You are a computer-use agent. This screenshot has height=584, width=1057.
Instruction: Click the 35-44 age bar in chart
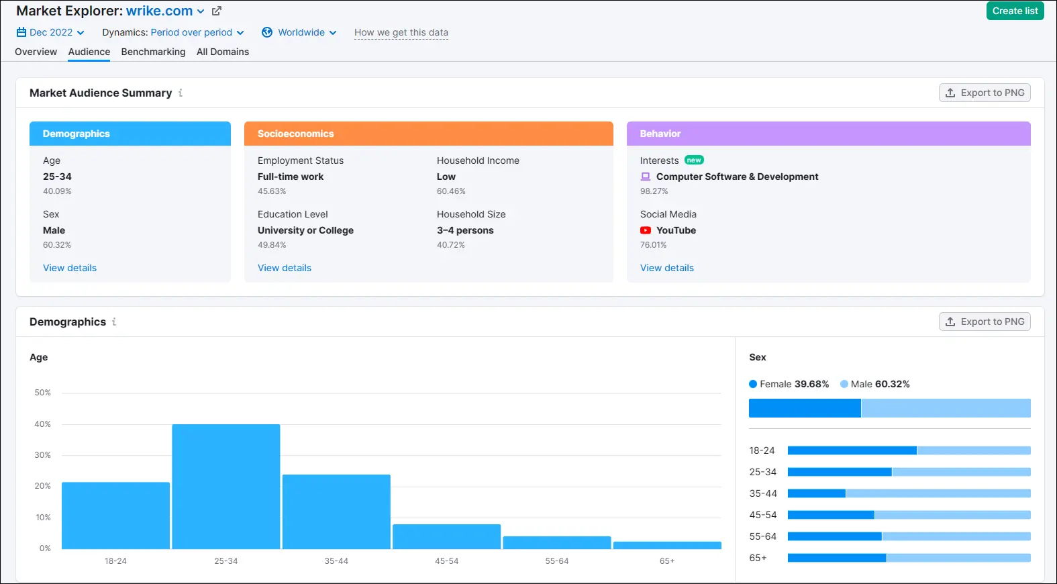(x=336, y=512)
